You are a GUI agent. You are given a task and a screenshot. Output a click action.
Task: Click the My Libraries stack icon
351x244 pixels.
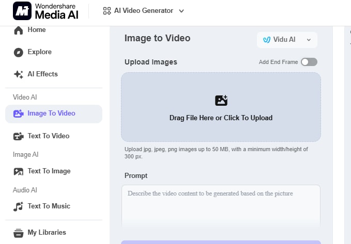click(x=19, y=233)
